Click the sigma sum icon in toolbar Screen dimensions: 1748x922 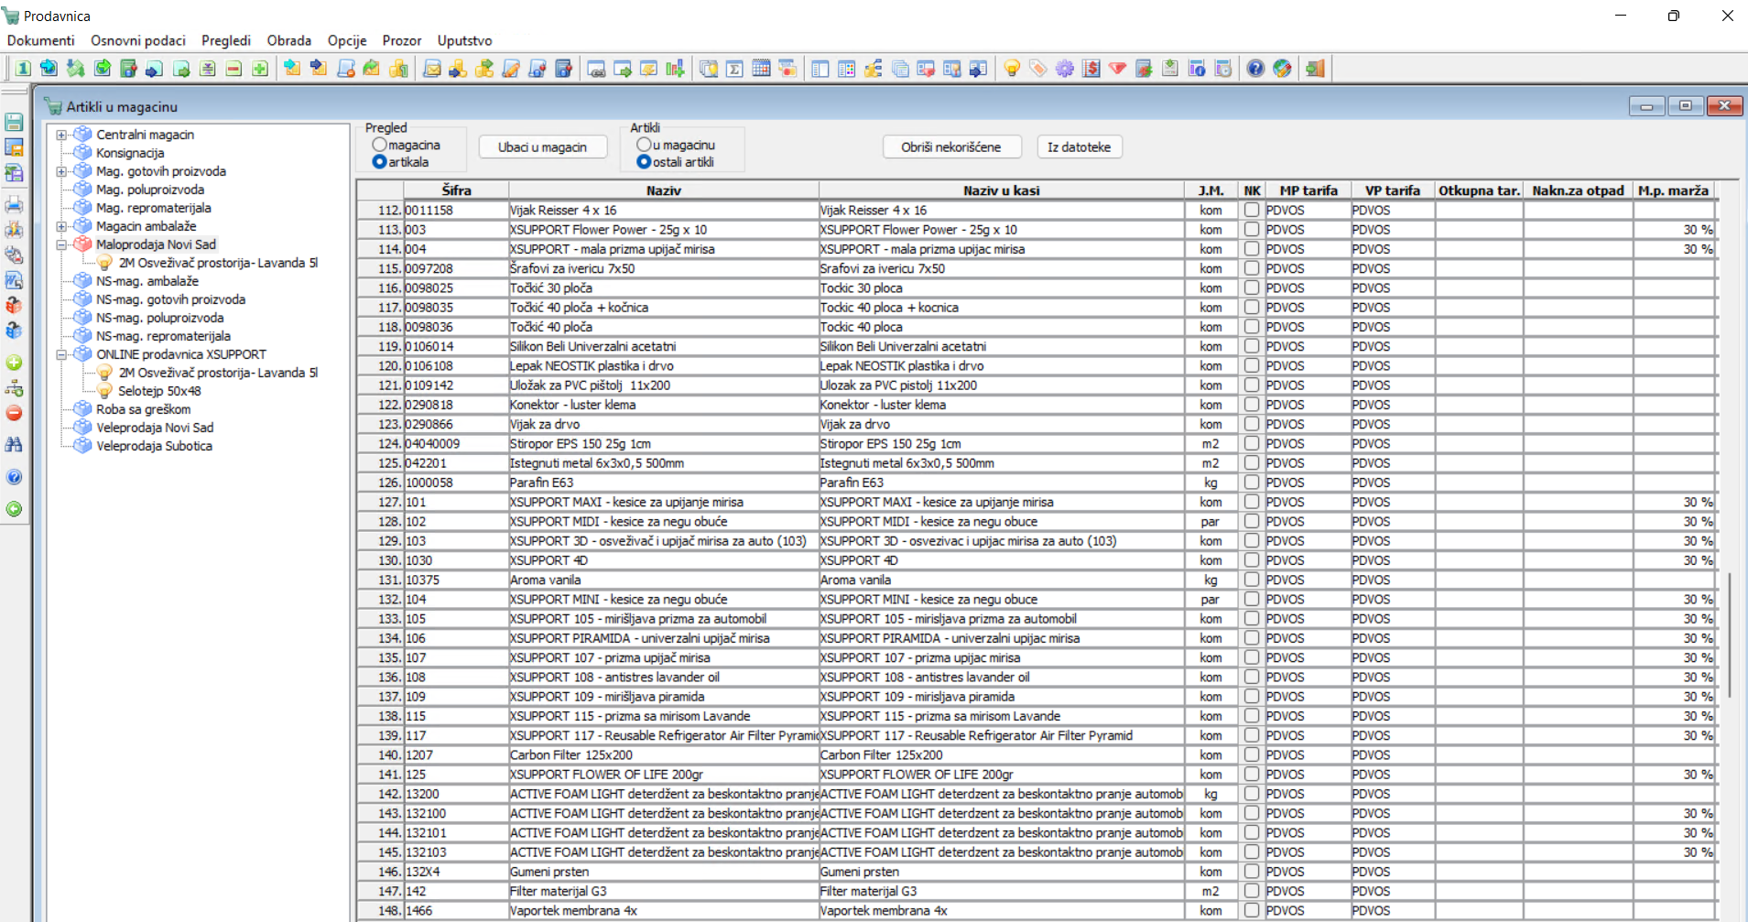click(x=734, y=69)
